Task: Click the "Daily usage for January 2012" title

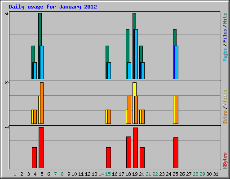Action: coord(53,7)
